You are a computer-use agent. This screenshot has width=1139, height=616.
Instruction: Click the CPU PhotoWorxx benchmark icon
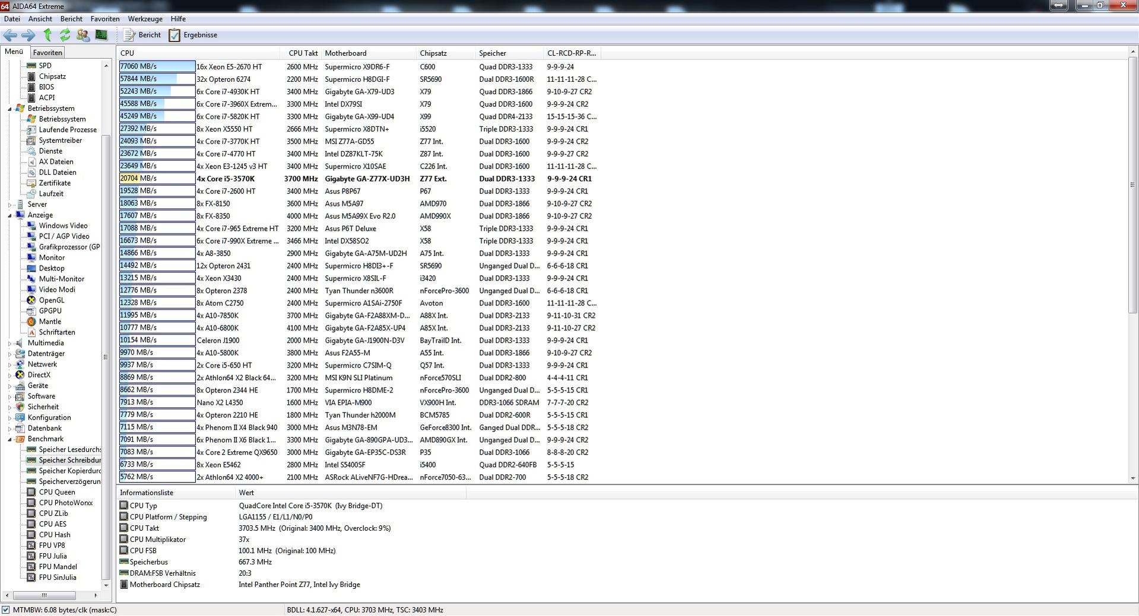coord(31,503)
